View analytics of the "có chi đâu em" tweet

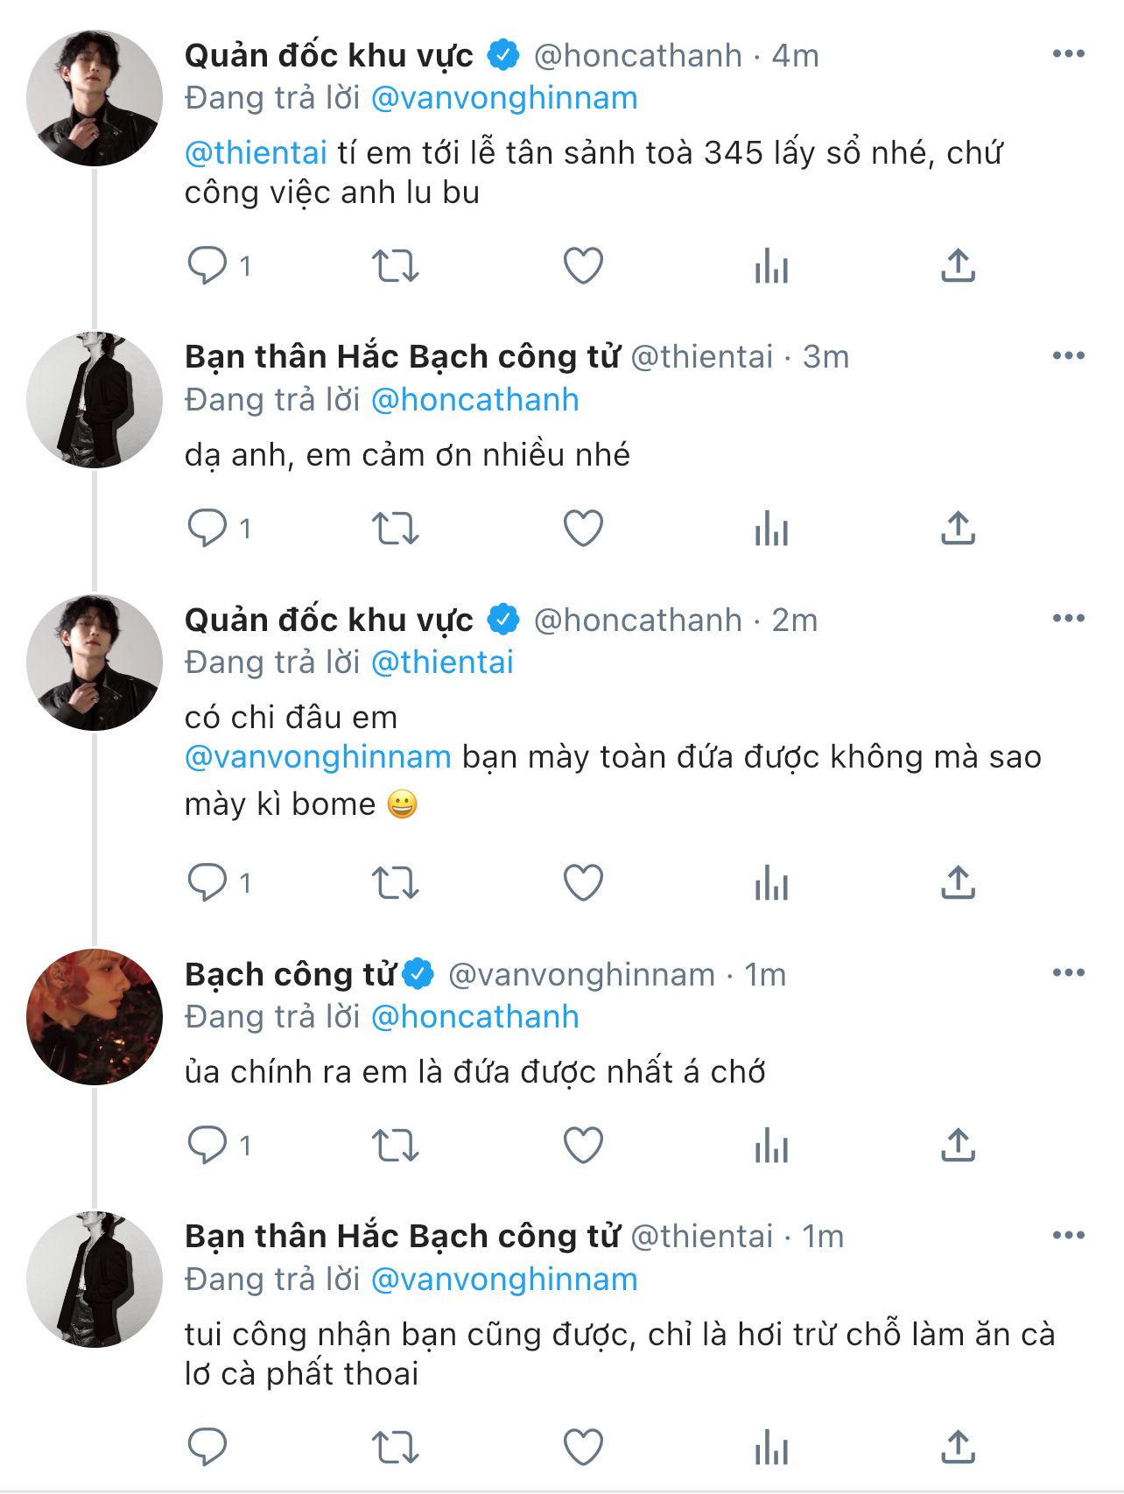771,882
